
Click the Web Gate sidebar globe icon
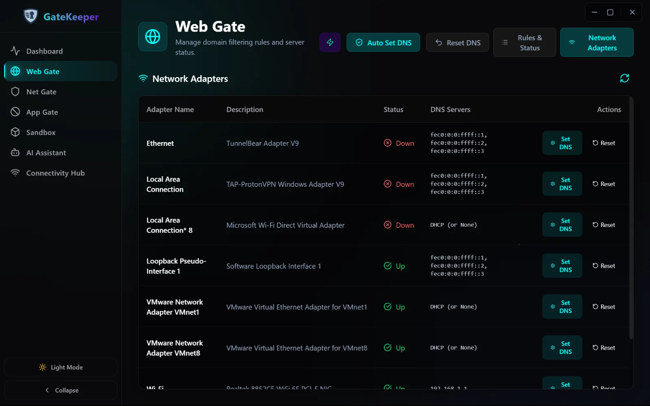pyautogui.click(x=15, y=71)
